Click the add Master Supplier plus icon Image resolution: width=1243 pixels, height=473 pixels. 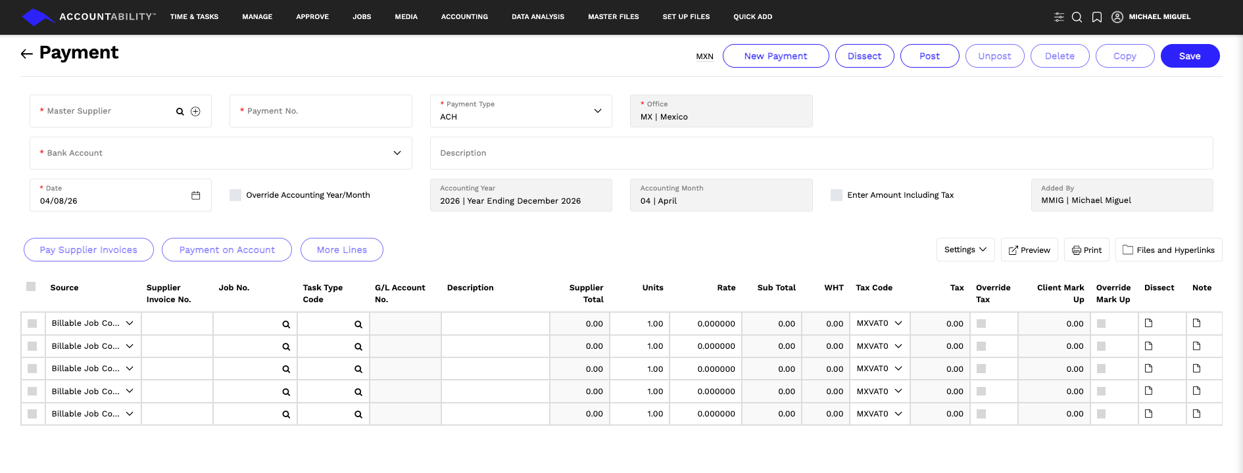point(195,112)
